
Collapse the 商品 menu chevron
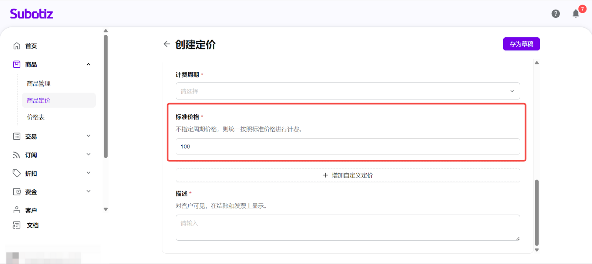click(88, 64)
